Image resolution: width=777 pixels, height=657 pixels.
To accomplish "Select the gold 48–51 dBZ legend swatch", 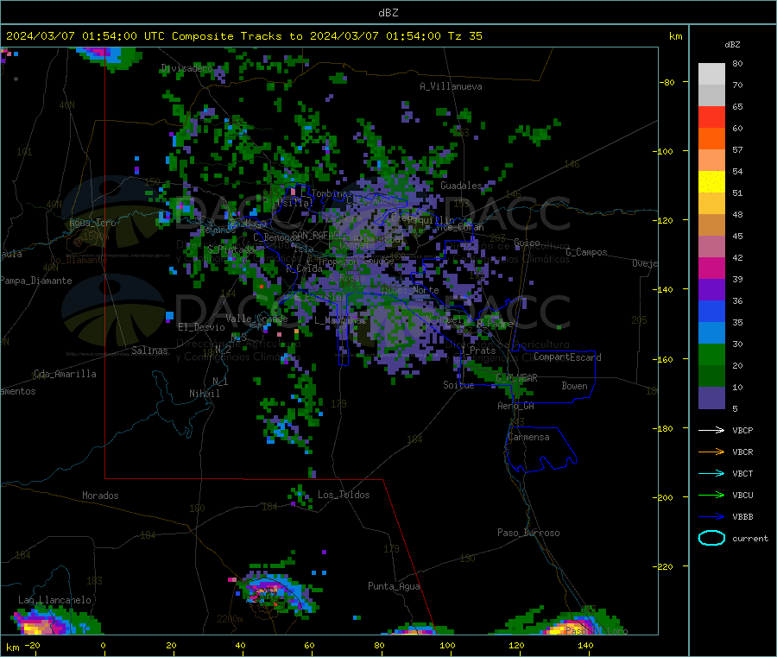I will coord(711,203).
